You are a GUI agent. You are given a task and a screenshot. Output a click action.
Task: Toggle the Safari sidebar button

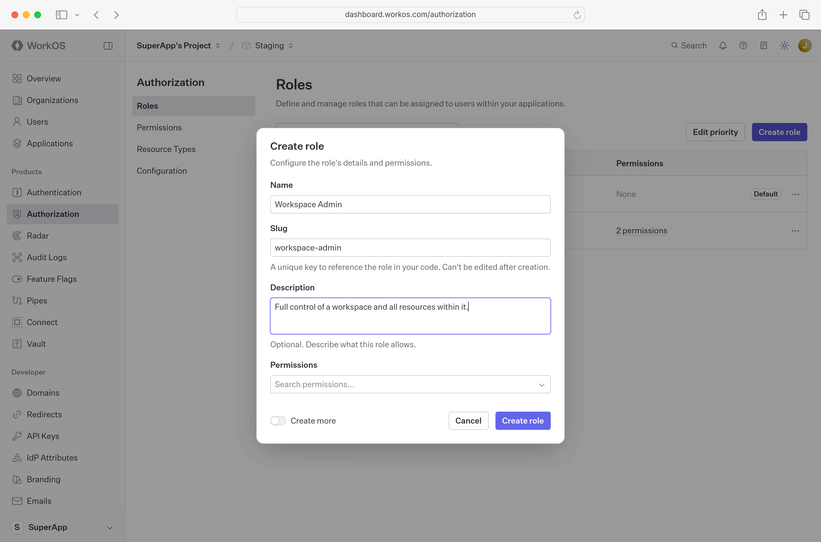[x=61, y=15]
